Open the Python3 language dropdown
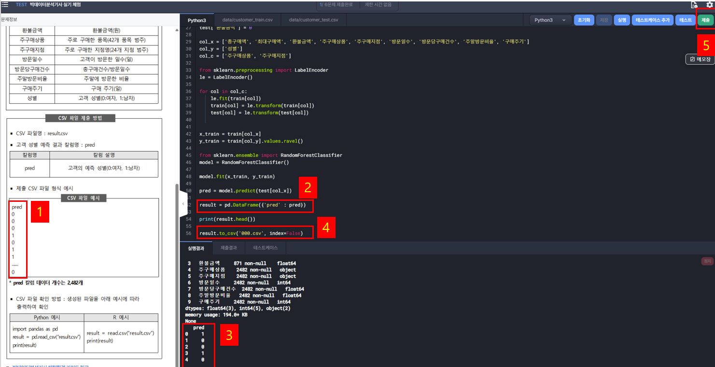The image size is (715, 367). click(550, 20)
